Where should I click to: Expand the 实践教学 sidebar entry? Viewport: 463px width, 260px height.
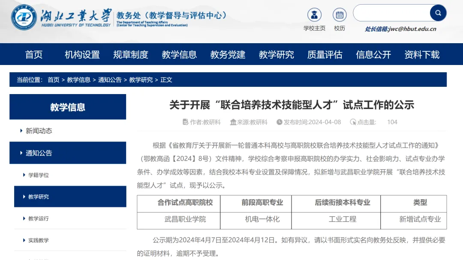click(x=39, y=240)
